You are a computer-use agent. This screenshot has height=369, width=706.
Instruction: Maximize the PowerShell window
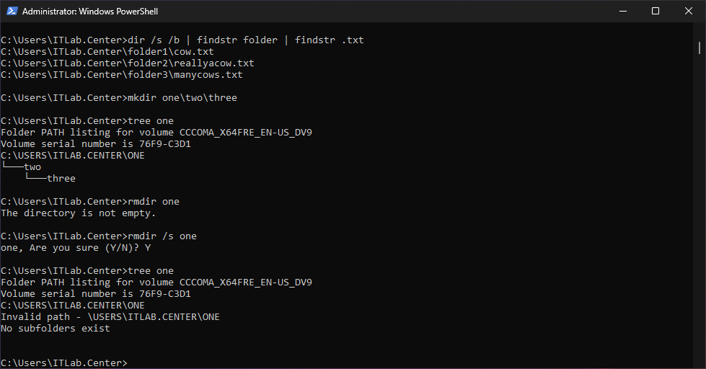pos(655,12)
